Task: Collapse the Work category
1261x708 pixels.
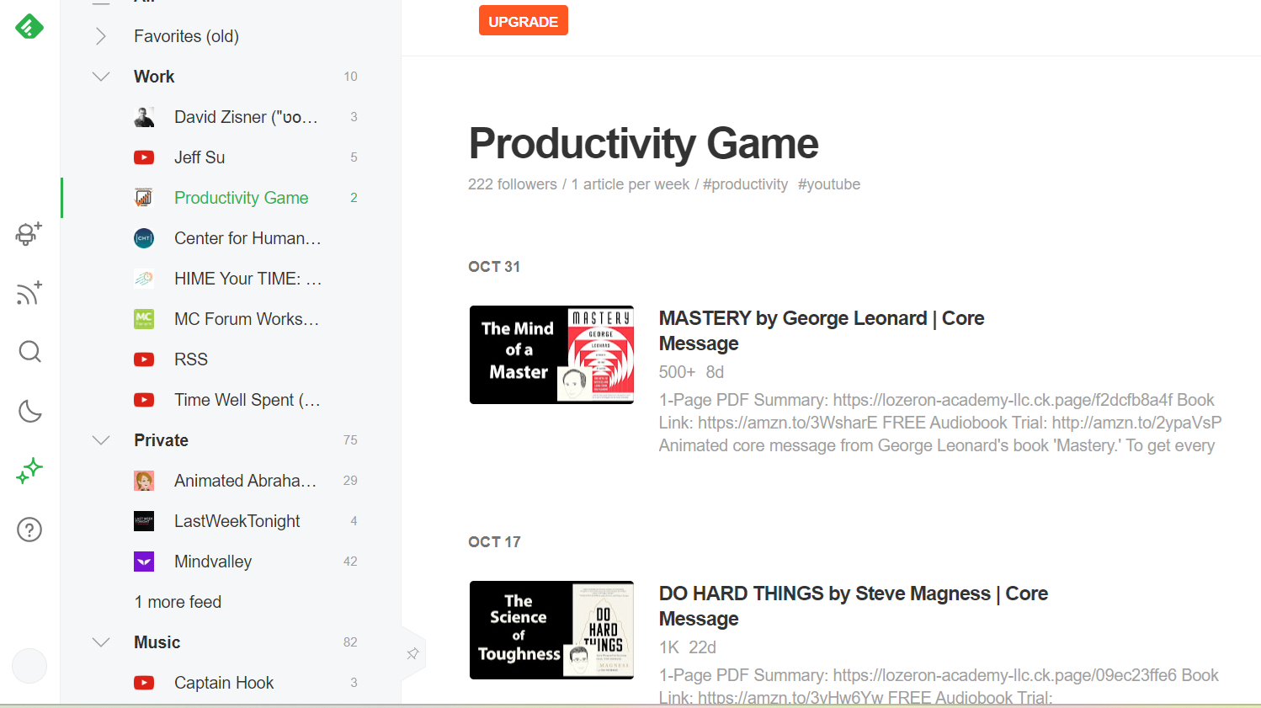Action: 100,76
